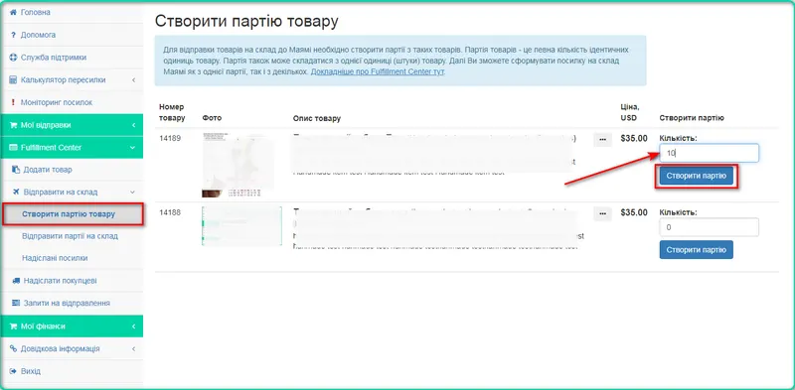Click the exit icon beside Вихід
This screenshot has height=390, width=795.
coord(14,371)
